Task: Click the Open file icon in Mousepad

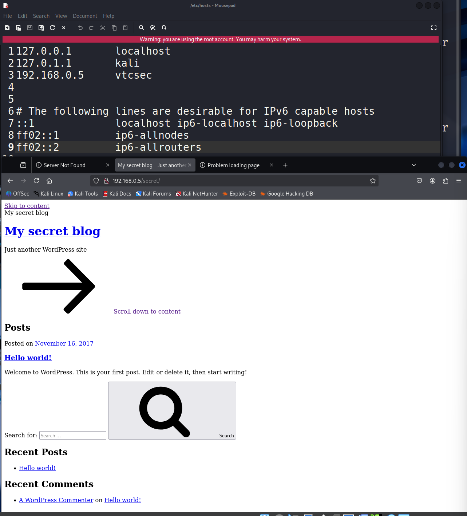Action: pyautogui.click(x=19, y=28)
